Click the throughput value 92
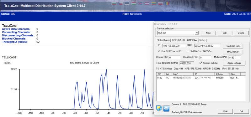This screenshot has width=251, height=117. point(38,42)
